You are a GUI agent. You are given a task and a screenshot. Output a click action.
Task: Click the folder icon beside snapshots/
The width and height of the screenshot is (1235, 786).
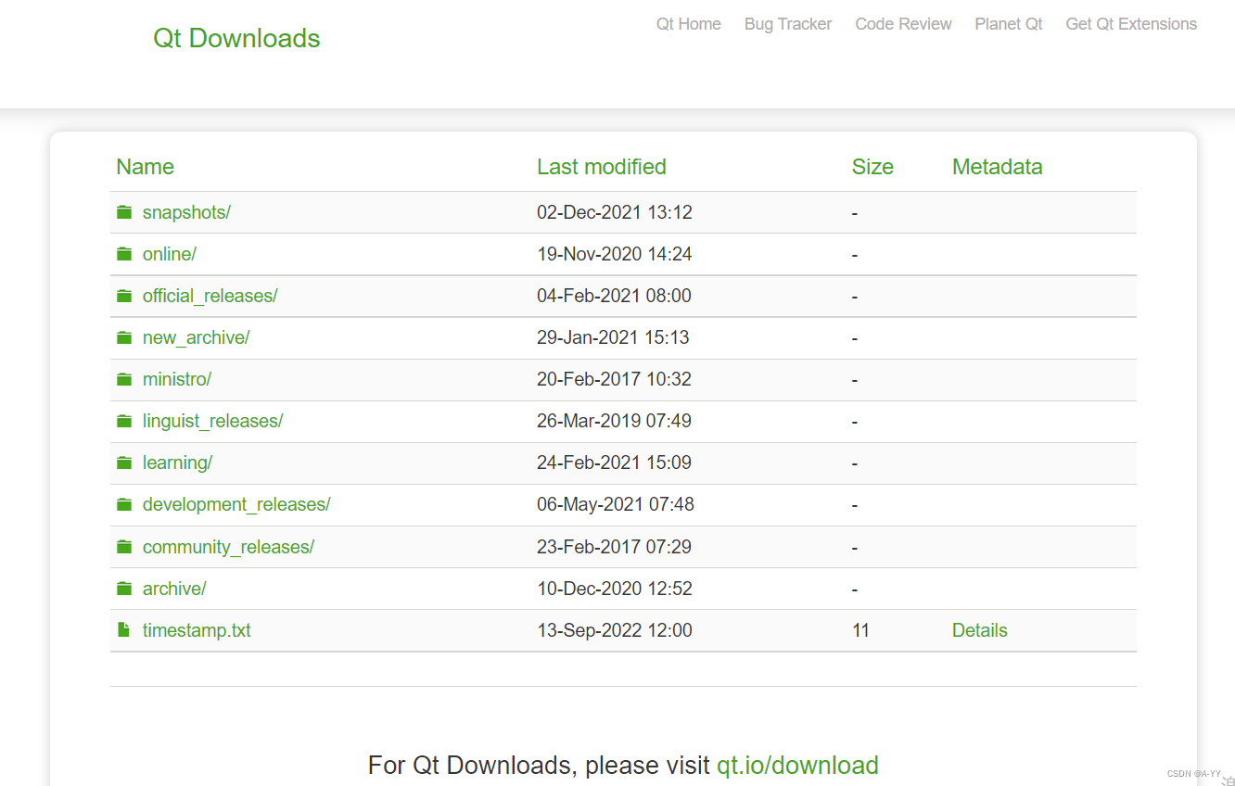[x=124, y=212]
